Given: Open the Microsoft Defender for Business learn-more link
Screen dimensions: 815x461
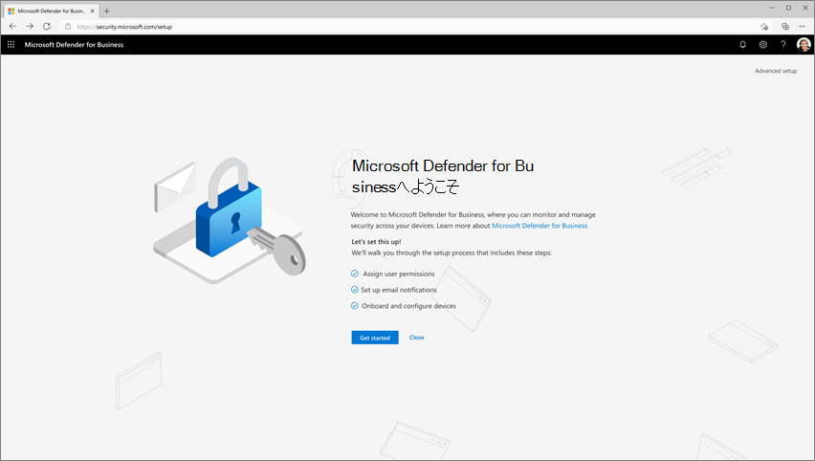Looking at the screenshot, I should tap(540, 226).
